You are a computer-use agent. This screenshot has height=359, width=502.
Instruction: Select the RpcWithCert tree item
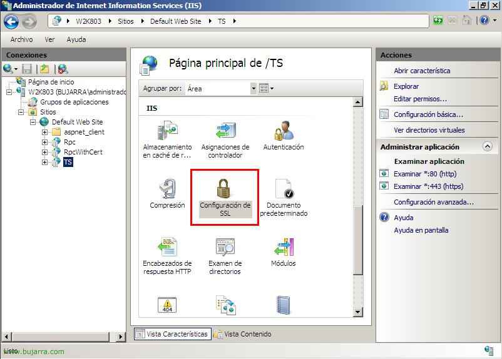(x=83, y=152)
